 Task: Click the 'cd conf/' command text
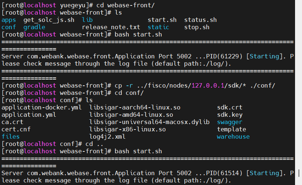[129, 93]
